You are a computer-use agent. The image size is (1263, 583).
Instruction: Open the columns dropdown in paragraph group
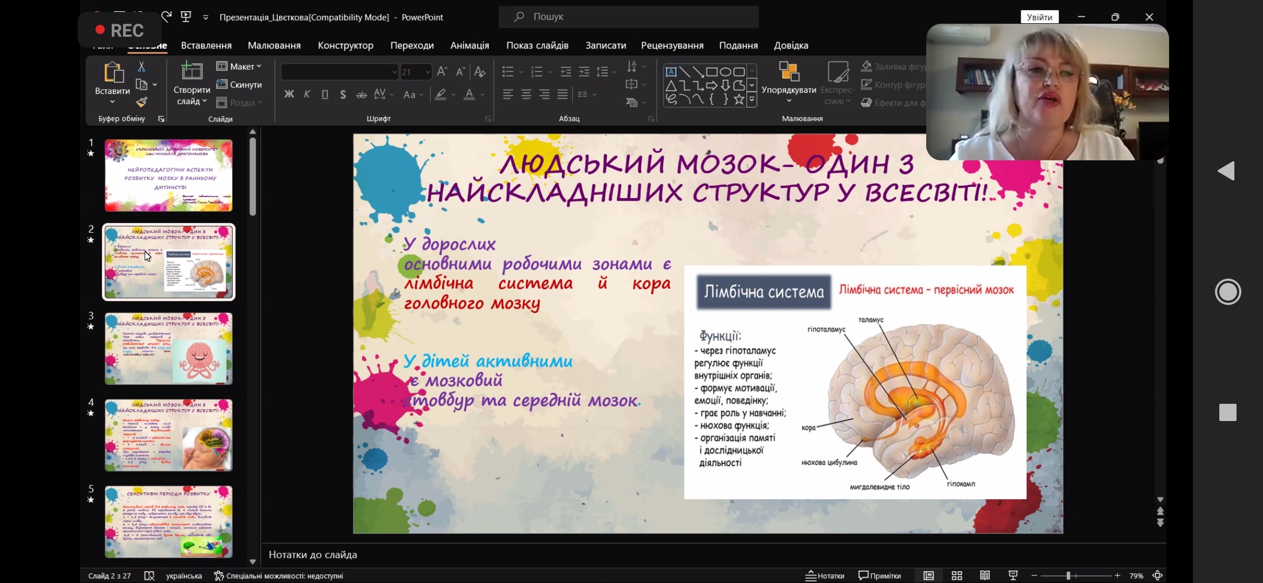tap(586, 94)
